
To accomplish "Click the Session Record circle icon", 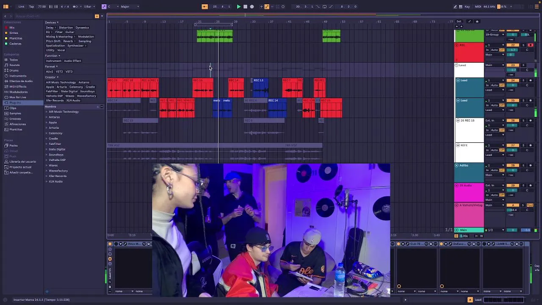I will pyautogui.click(x=283, y=6).
